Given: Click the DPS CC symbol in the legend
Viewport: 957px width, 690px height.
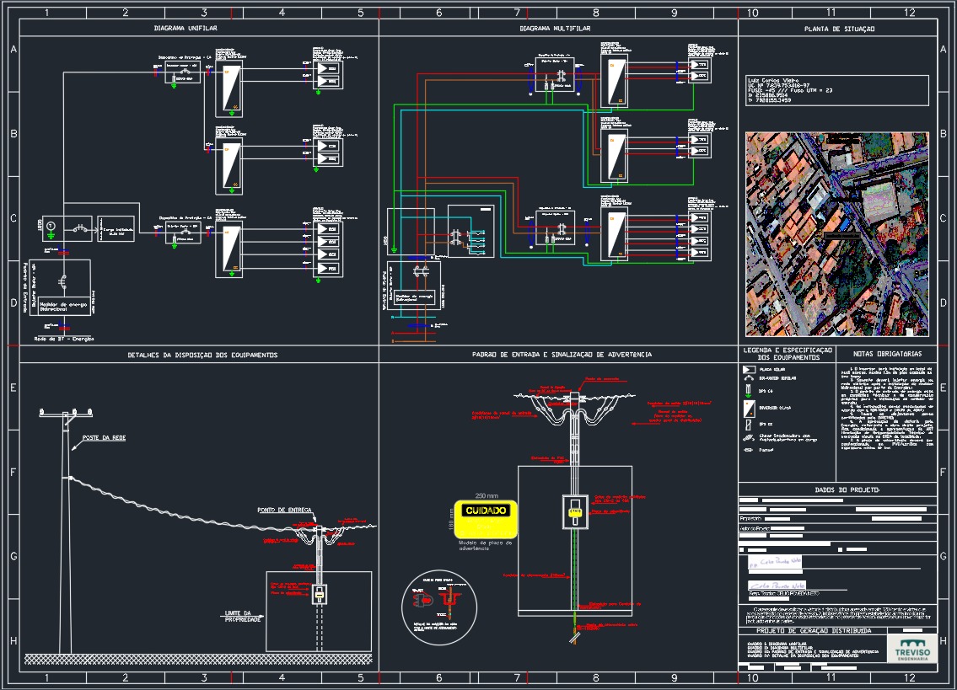Looking at the screenshot, I should click(x=748, y=425).
